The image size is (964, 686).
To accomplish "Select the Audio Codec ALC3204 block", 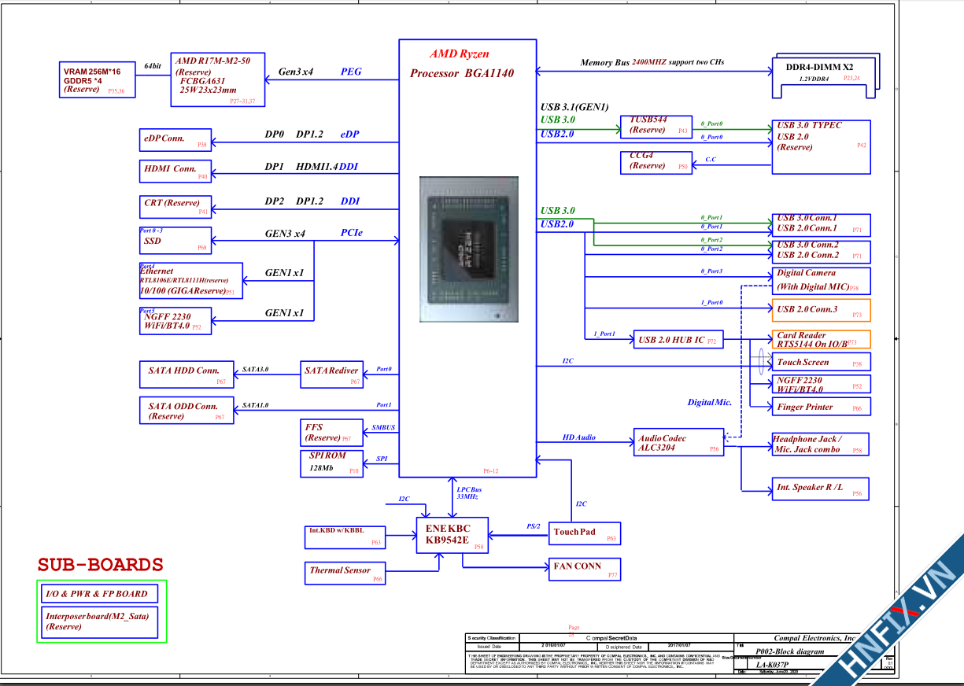I will [678, 444].
